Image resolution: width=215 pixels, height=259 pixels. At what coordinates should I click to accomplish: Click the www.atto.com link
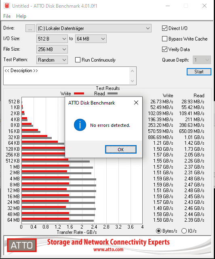[x=108, y=249]
